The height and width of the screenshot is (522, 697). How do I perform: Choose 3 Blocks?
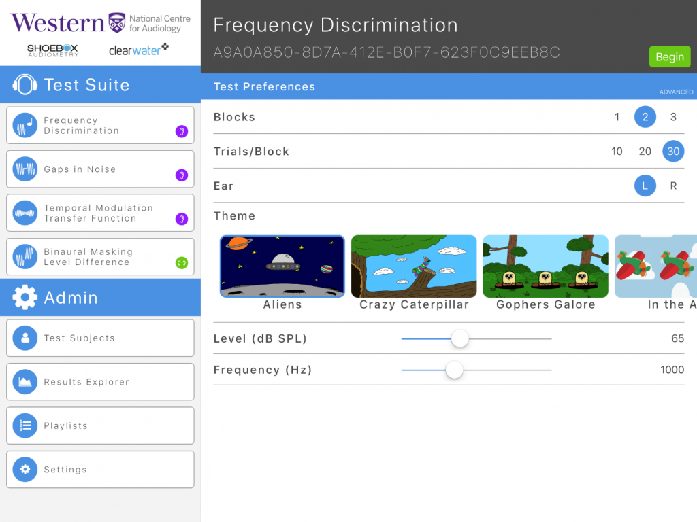[673, 117]
